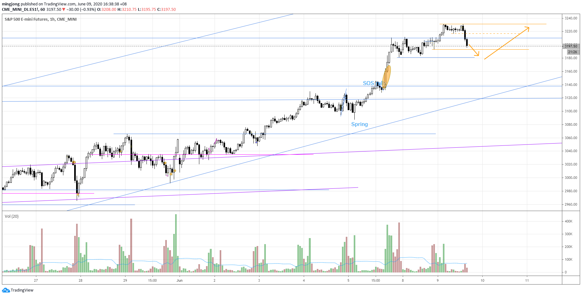Select the orange ellipse drawing near SOS rally
The image size is (582, 296).
[387, 76]
